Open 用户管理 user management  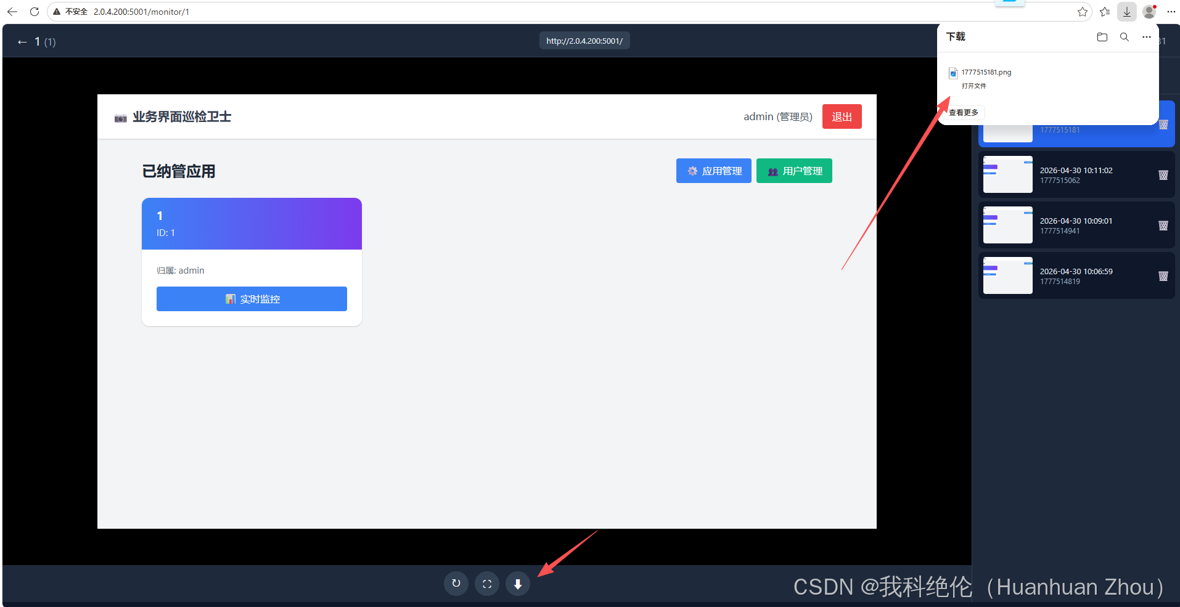tap(794, 171)
